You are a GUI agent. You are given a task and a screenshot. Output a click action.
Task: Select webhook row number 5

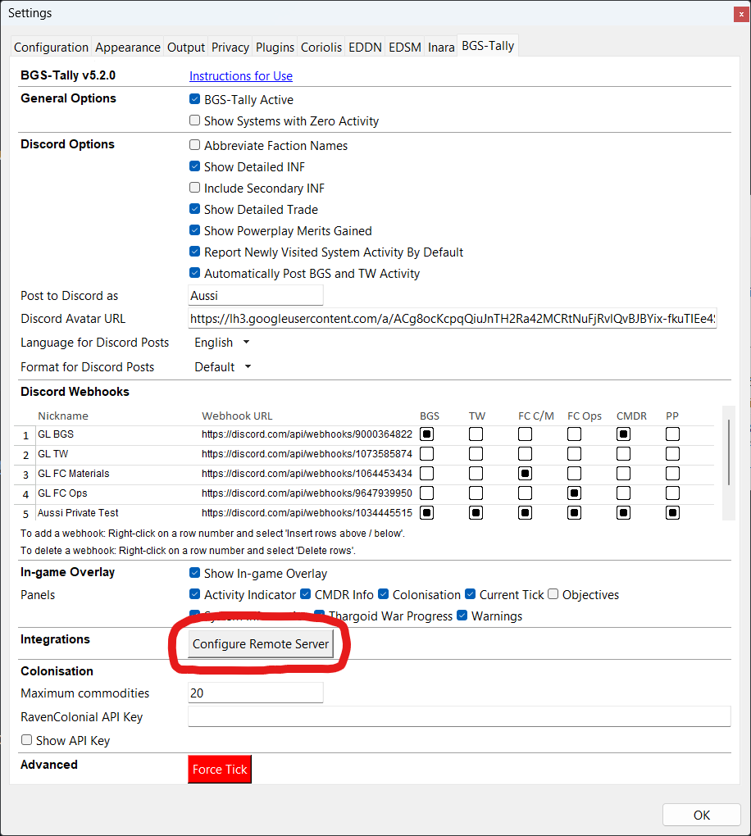tap(25, 514)
